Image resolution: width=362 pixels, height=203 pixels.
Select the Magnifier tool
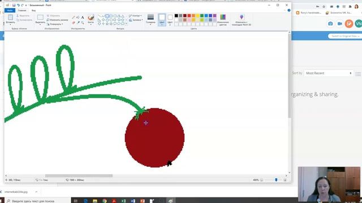83,23
